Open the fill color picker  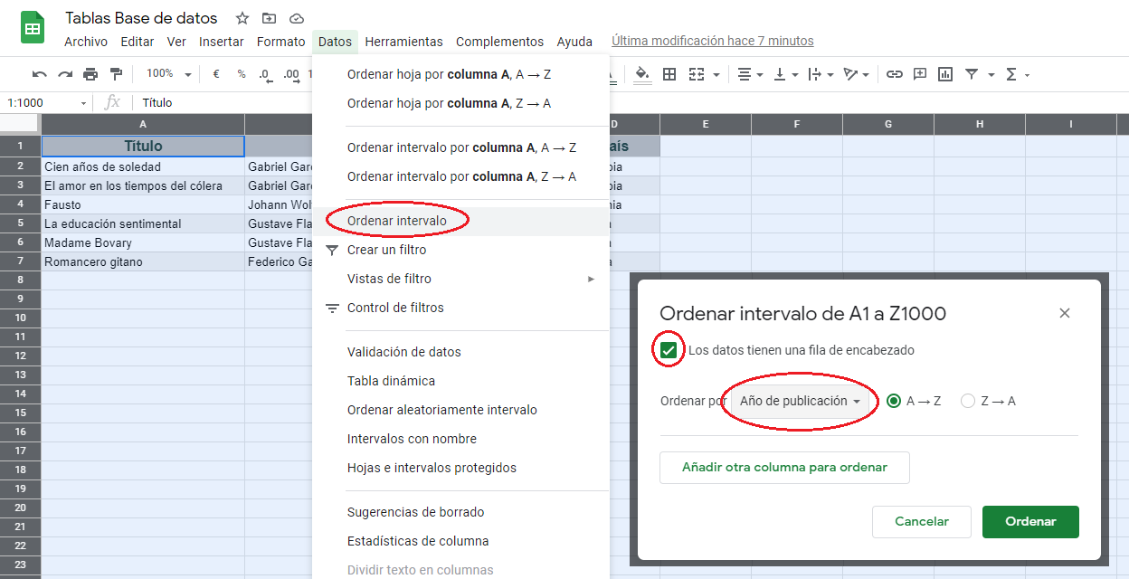642,74
